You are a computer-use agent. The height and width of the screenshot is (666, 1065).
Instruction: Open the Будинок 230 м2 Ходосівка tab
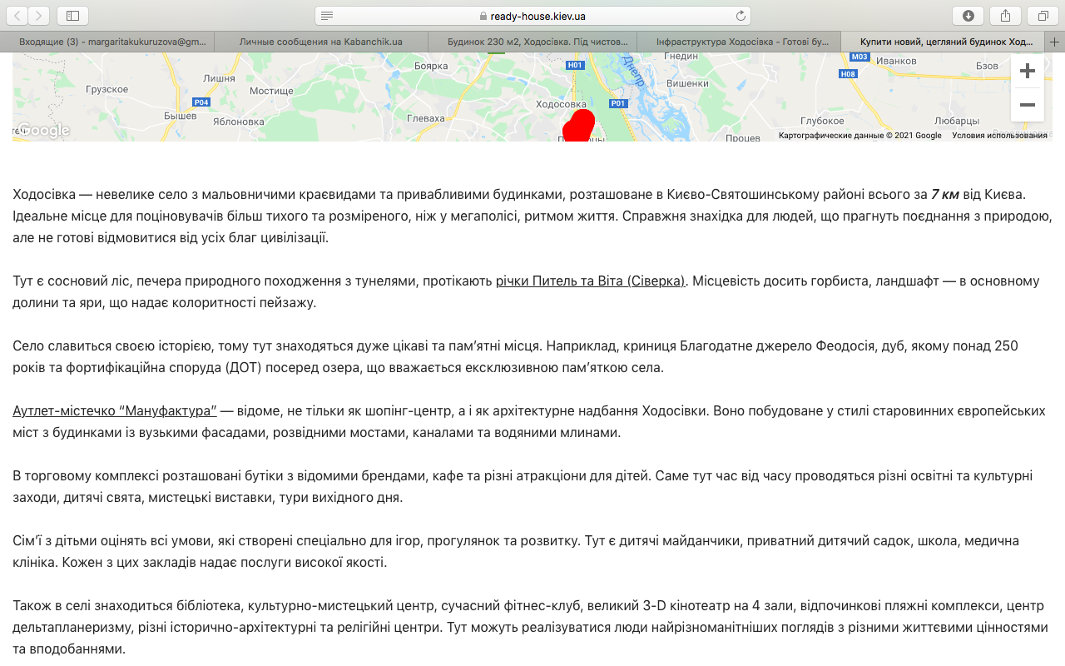tap(532, 42)
